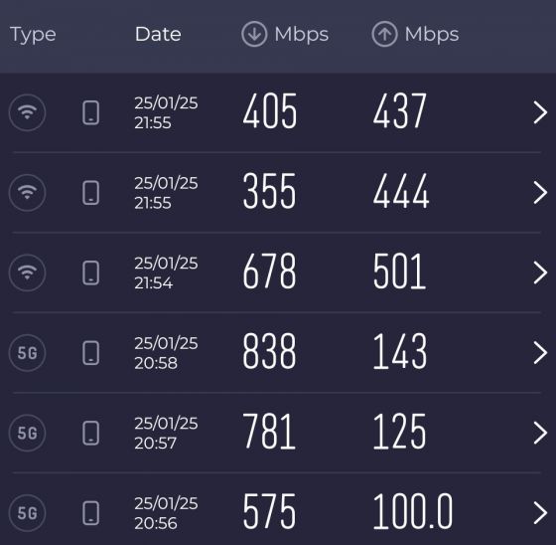Select the 838 download speed value
Image resolution: width=556 pixels, height=545 pixels.
(269, 352)
